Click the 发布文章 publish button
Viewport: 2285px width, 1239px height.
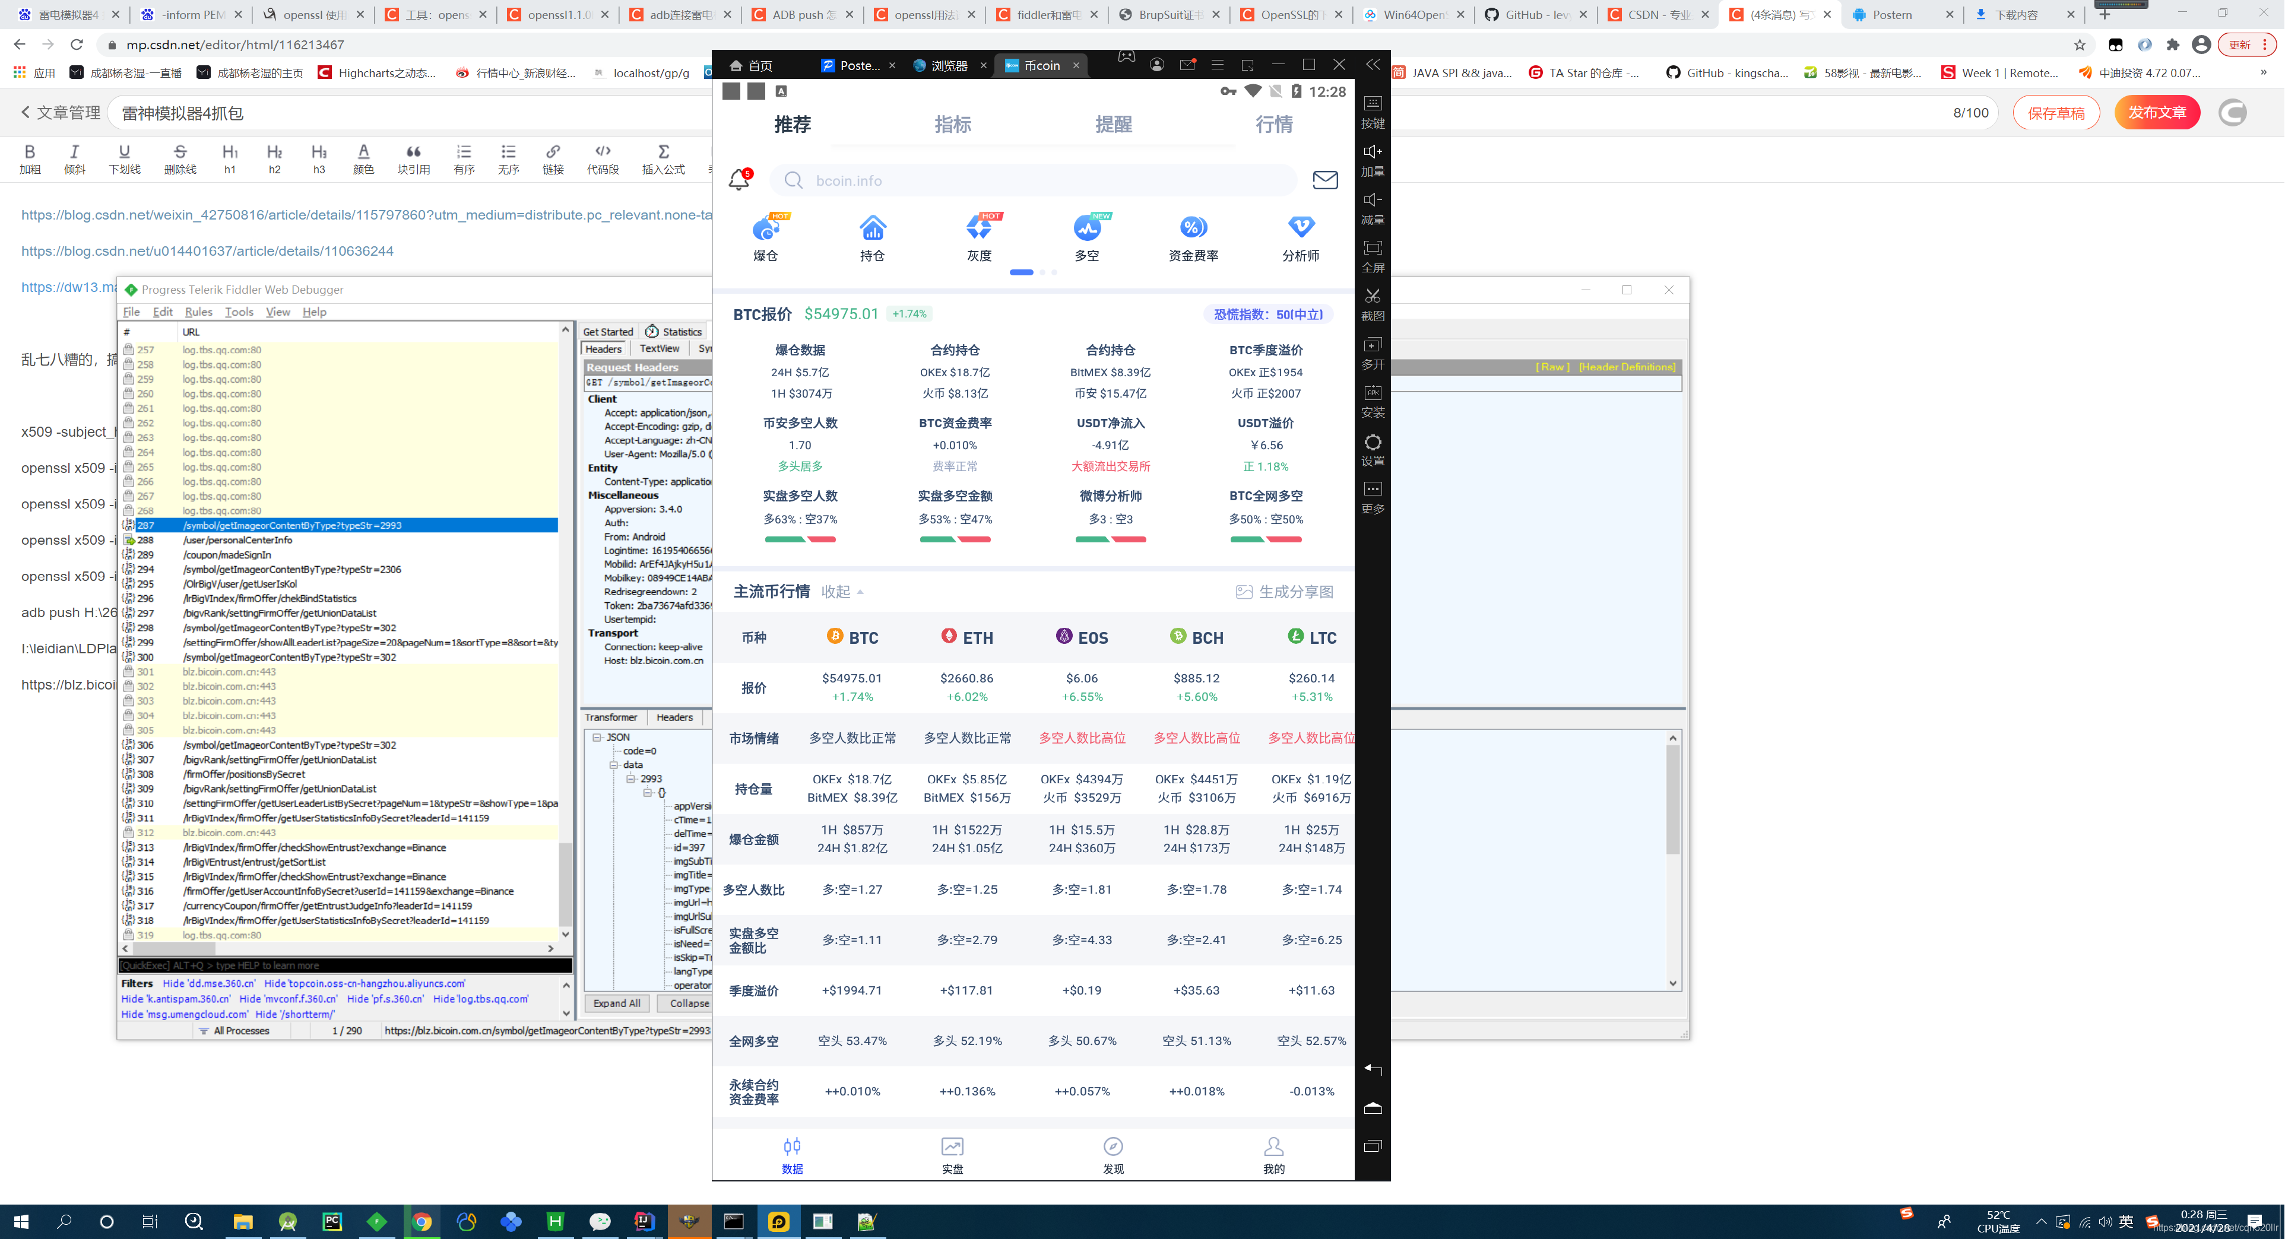pos(2157,113)
